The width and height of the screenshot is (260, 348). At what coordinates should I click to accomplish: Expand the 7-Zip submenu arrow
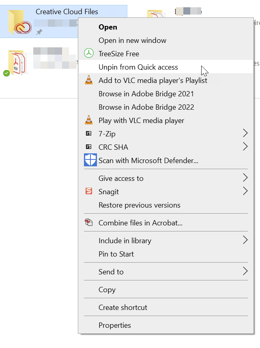click(x=246, y=133)
